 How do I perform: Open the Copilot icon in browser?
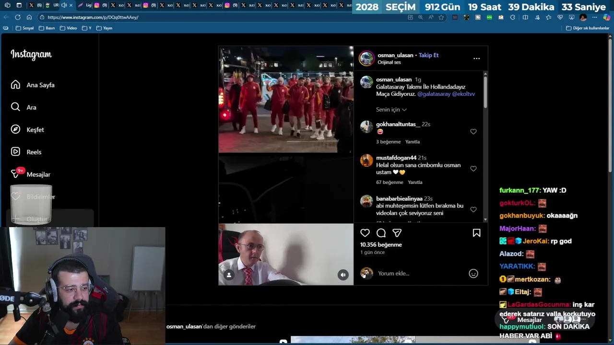tap(607, 17)
